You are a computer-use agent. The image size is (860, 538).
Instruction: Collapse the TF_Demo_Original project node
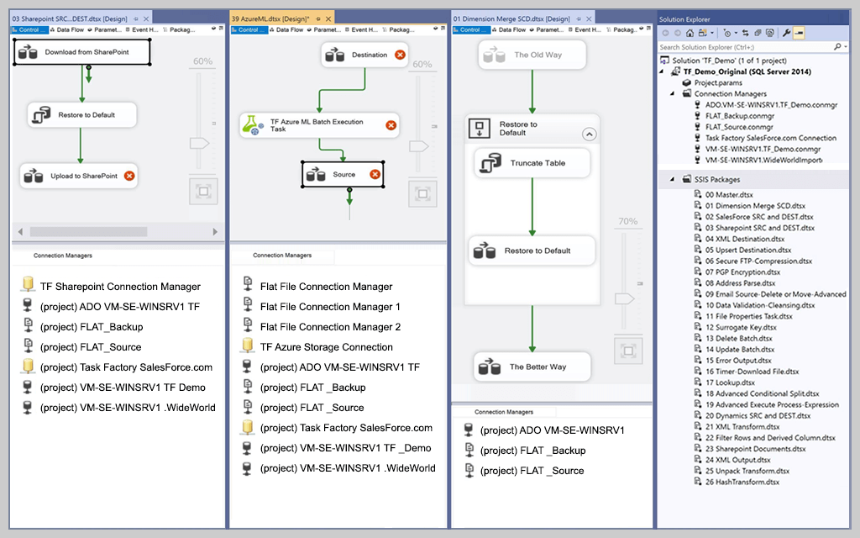click(x=662, y=71)
